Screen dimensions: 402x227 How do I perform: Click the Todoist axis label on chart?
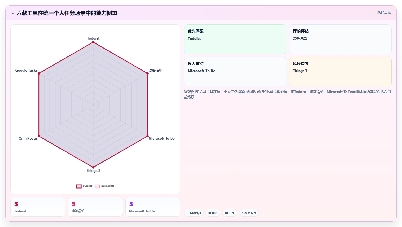pos(93,38)
